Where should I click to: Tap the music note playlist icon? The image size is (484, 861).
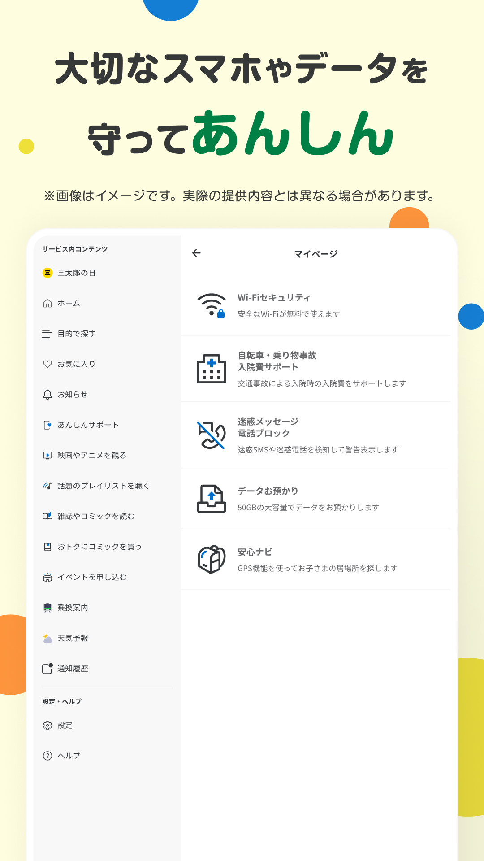pyautogui.click(x=48, y=486)
